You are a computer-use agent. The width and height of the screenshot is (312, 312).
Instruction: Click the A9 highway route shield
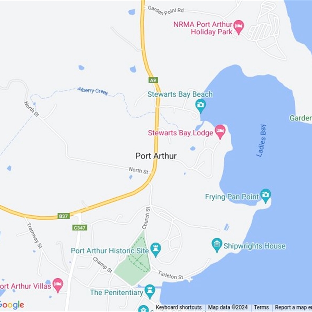click(x=153, y=80)
